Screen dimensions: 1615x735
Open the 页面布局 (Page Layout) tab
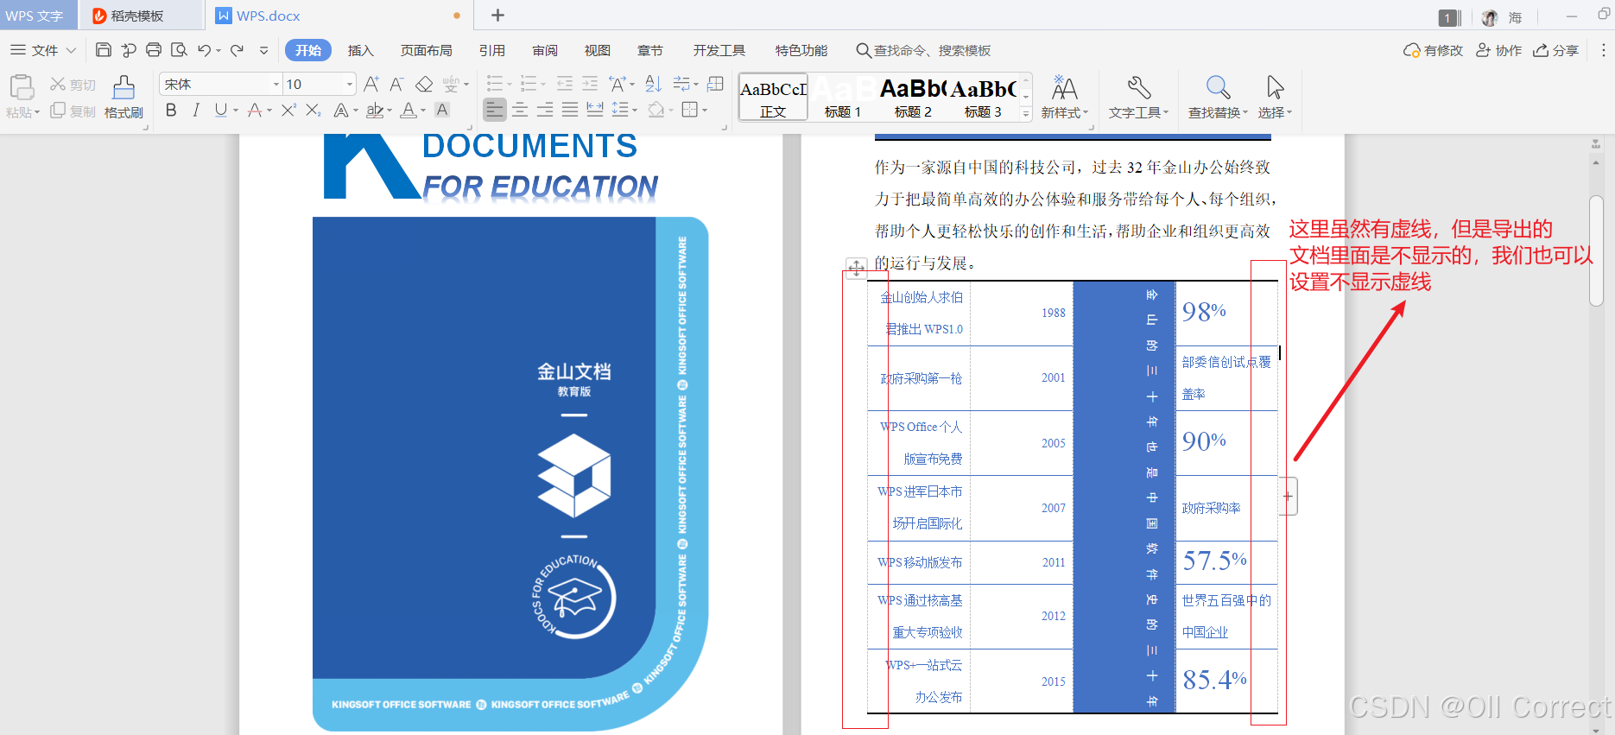click(x=426, y=50)
